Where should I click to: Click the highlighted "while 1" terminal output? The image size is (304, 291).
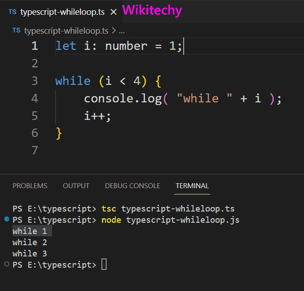[30, 231]
